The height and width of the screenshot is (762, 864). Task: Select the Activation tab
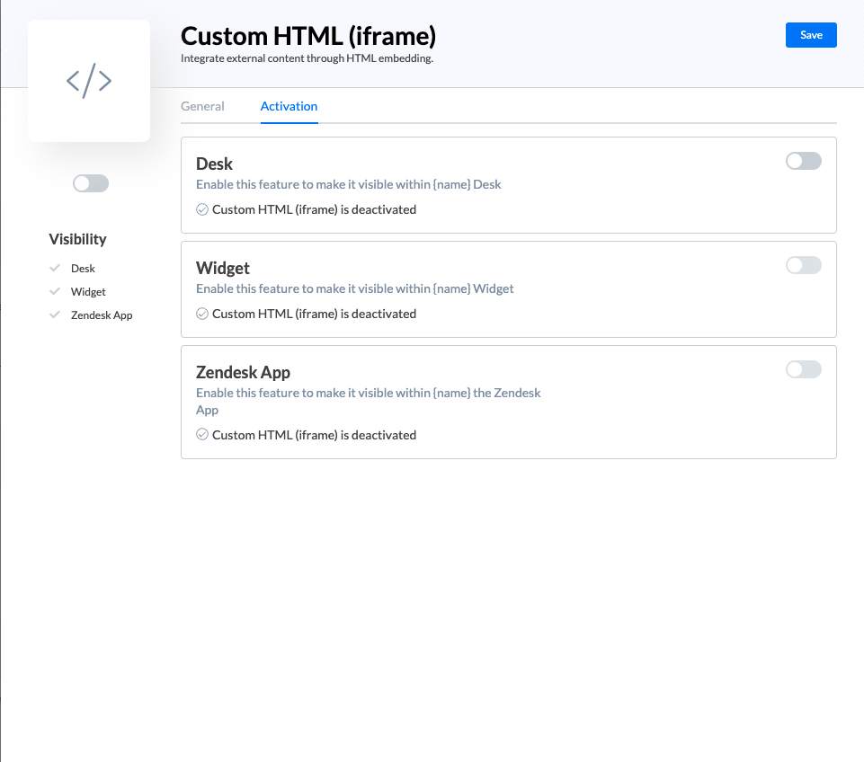point(289,106)
